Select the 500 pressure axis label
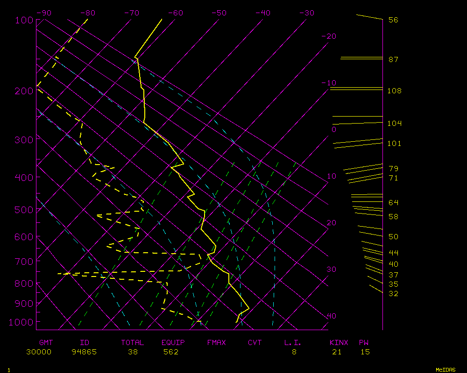 pos(23,210)
